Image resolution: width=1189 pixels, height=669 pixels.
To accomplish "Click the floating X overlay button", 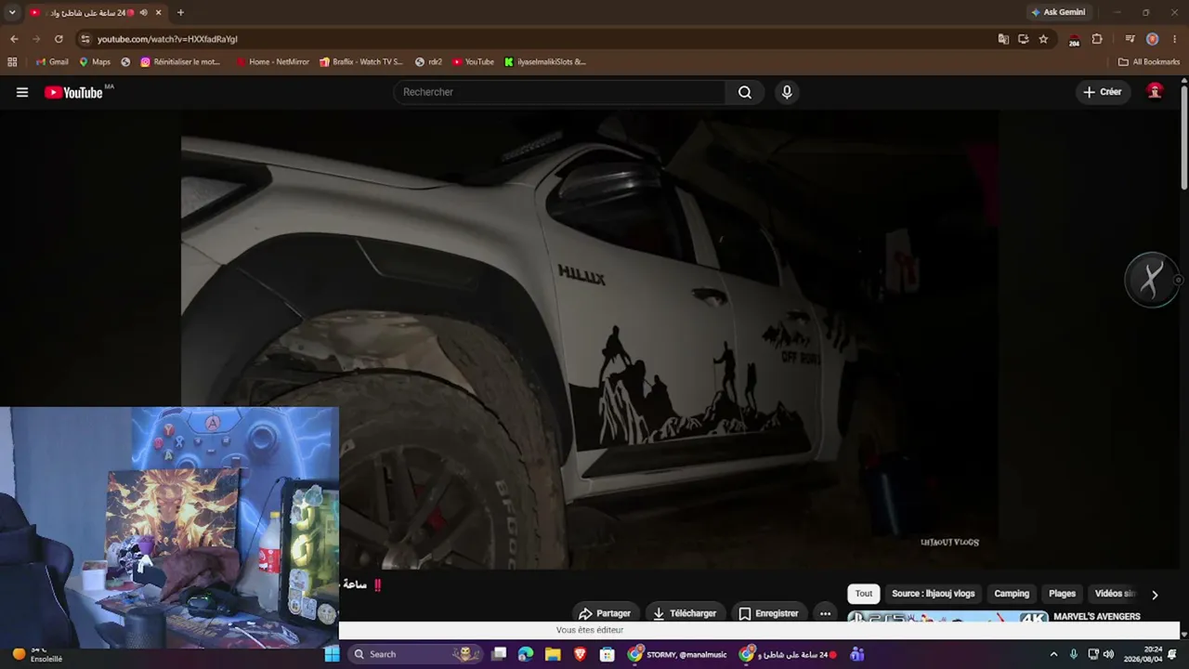I will coord(1152,280).
